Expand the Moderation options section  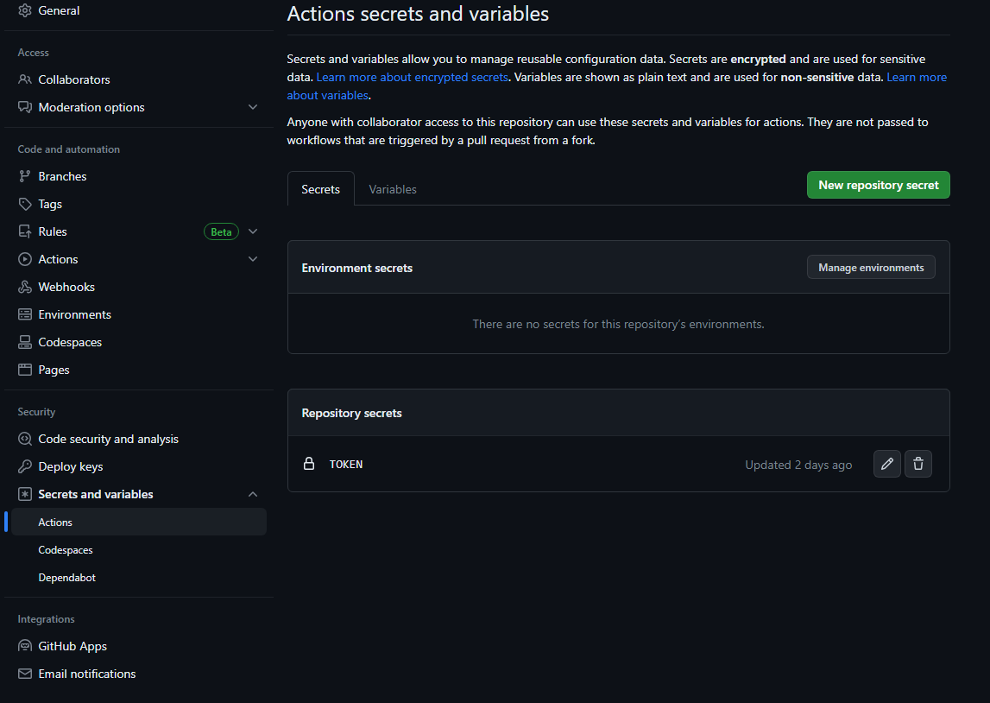[x=252, y=107]
